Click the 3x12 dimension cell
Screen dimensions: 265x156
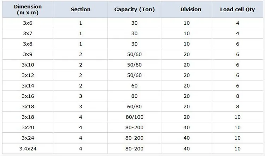(28, 75)
